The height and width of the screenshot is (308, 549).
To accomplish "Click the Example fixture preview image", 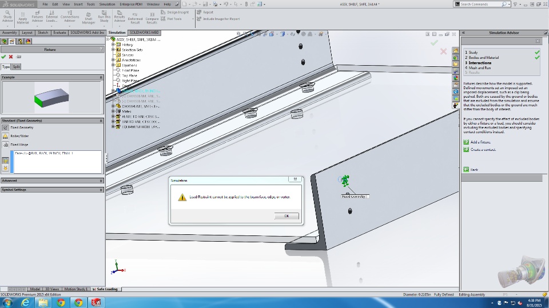I will pos(51,98).
